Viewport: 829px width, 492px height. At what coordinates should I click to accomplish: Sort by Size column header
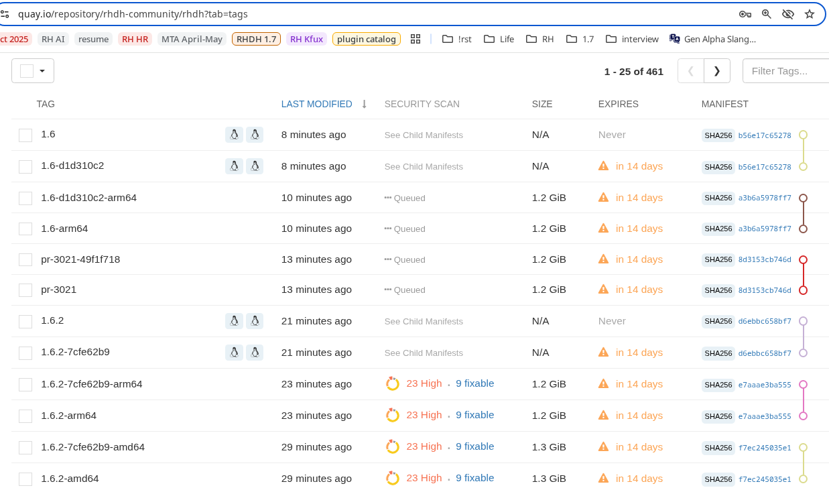pyautogui.click(x=542, y=104)
